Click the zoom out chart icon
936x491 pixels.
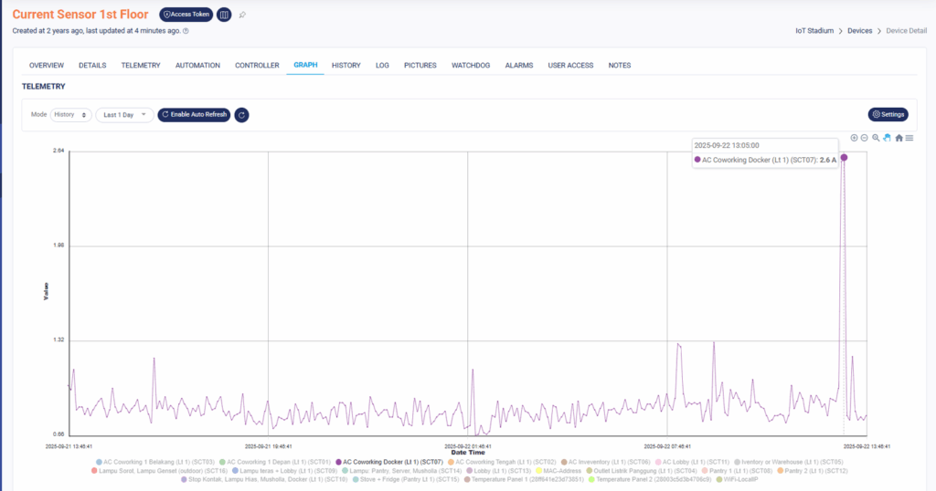(x=864, y=138)
